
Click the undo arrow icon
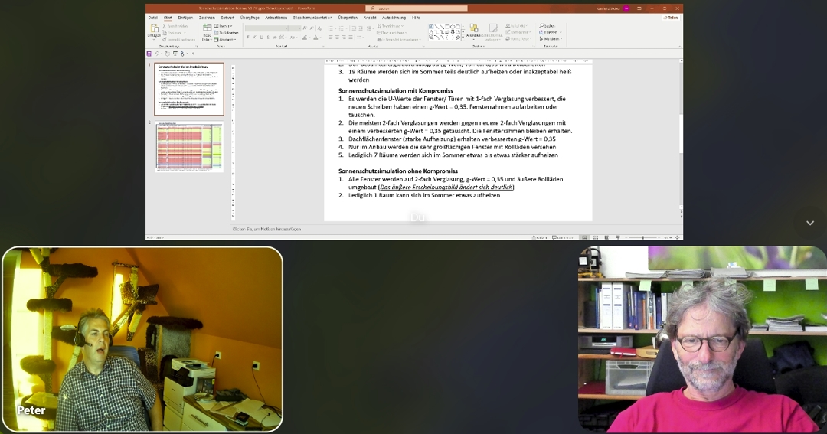click(x=158, y=54)
